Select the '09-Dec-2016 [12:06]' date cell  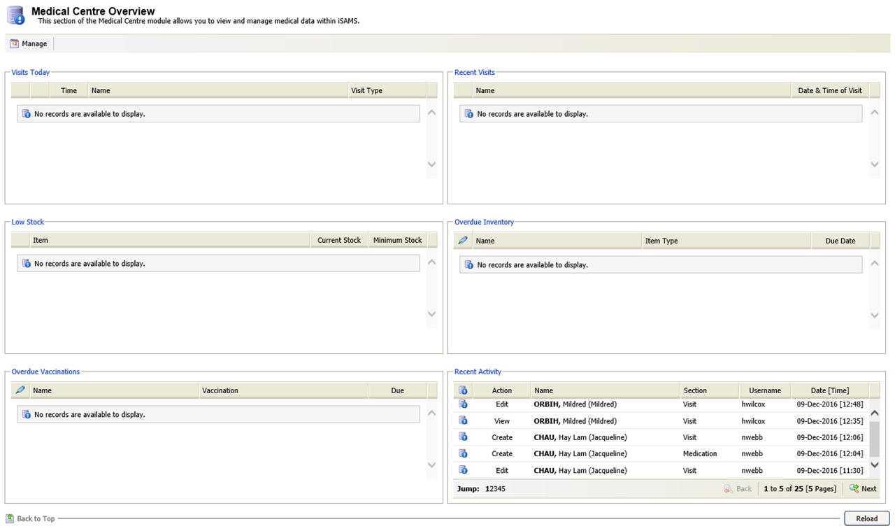coord(830,437)
